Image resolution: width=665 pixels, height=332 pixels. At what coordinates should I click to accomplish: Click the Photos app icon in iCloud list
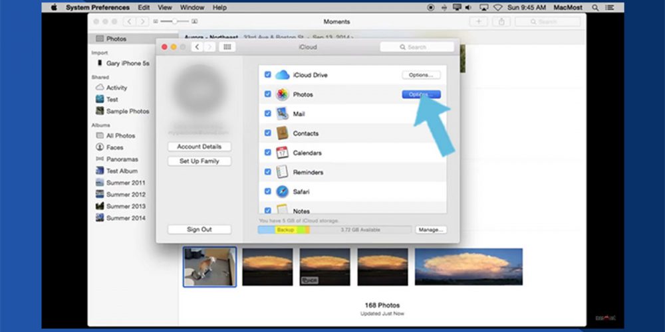coord(282,94)
